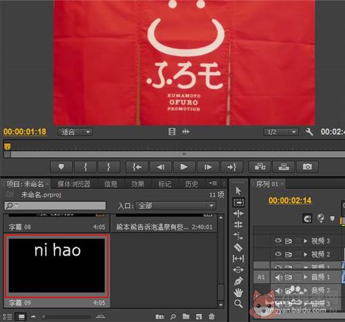Step back one frame
This screenshot has height=322, width=345.
click(161, 167)
